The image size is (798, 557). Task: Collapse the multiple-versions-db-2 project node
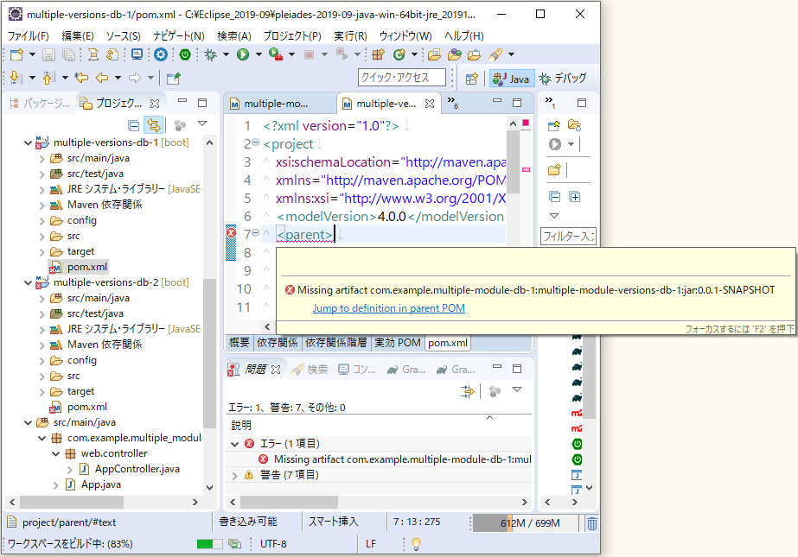28,282
